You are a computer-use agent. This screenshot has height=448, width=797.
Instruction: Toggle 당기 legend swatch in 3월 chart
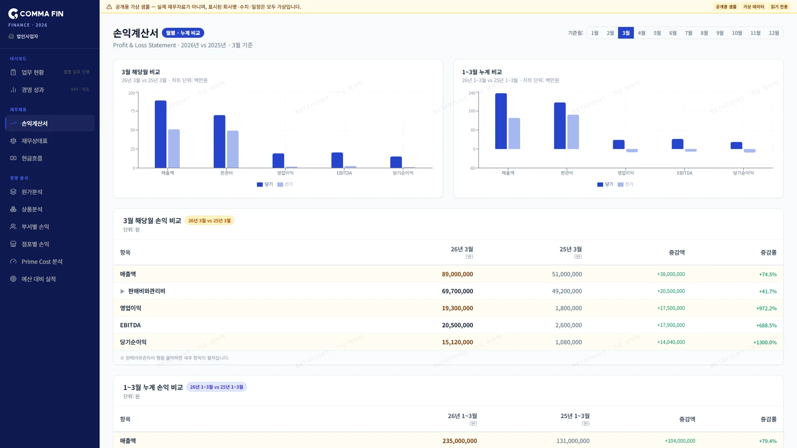260,185
